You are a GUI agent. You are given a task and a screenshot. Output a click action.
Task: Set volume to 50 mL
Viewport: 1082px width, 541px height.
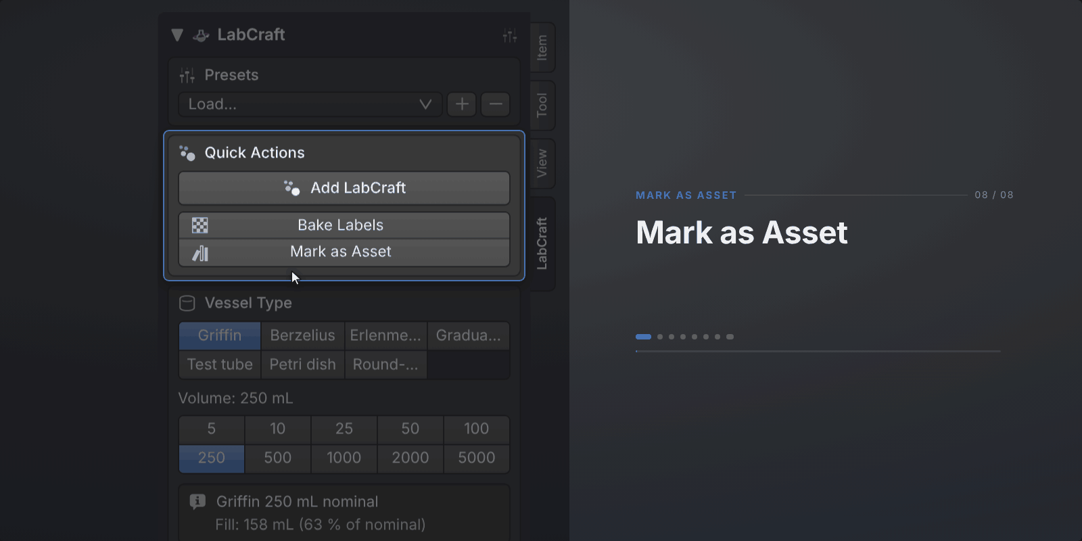(x=410, y=429)
